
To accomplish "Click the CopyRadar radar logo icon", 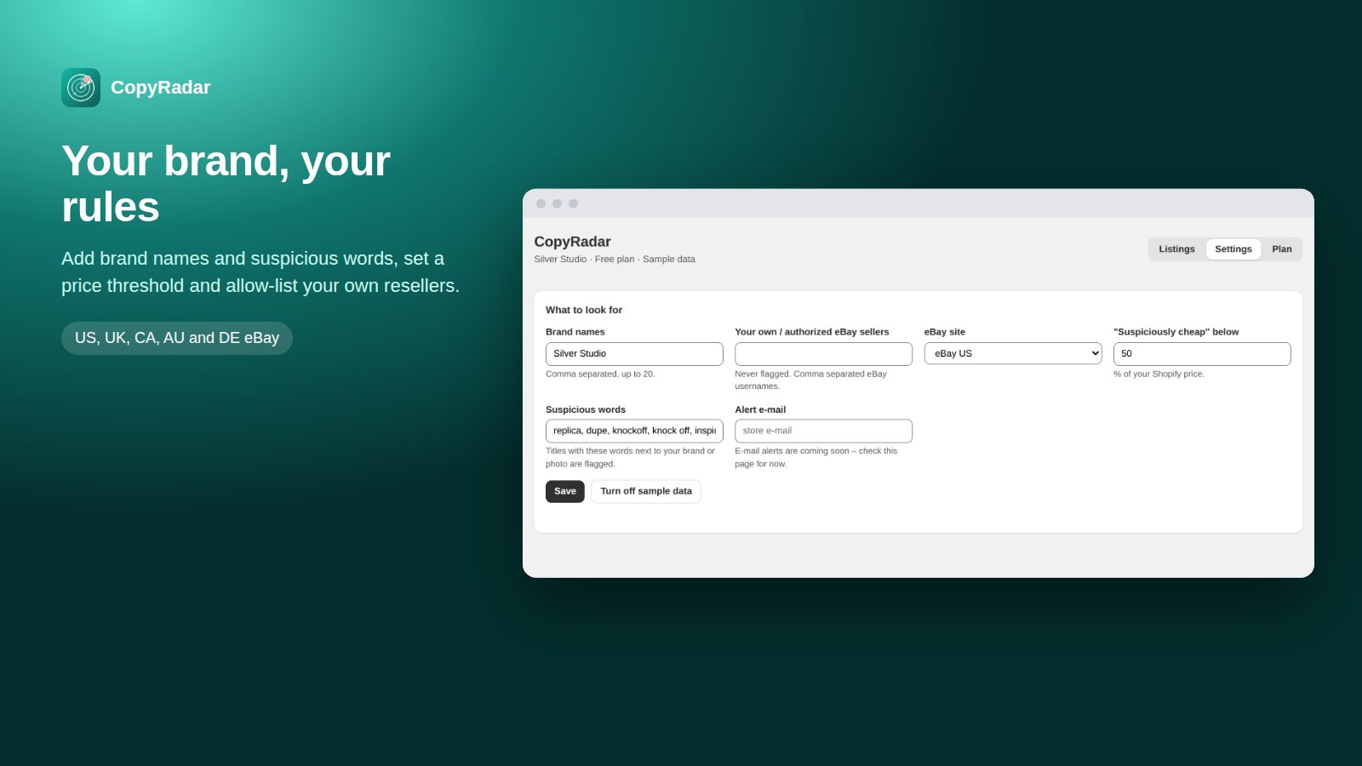I will [81, 88].
